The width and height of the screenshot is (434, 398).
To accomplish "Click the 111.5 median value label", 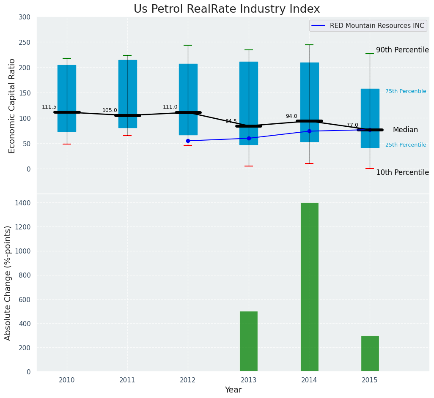I will [49, 107].
